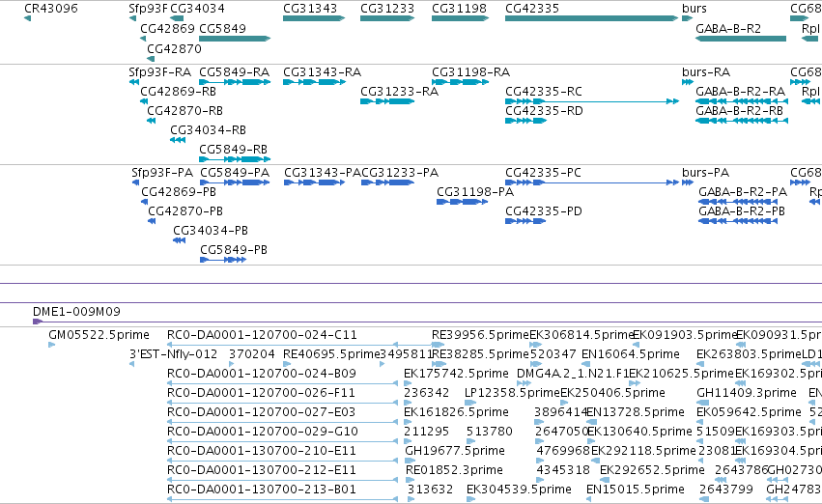Click the RC0-DA0001-120700-029-G10 EST label
The image size is (822, 504).
pyautogui.click(x=263, y=432)
